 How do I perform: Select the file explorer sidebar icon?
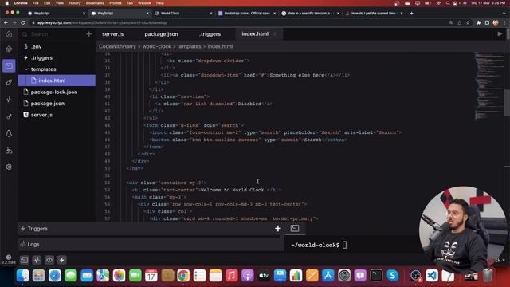click(9, 66)
